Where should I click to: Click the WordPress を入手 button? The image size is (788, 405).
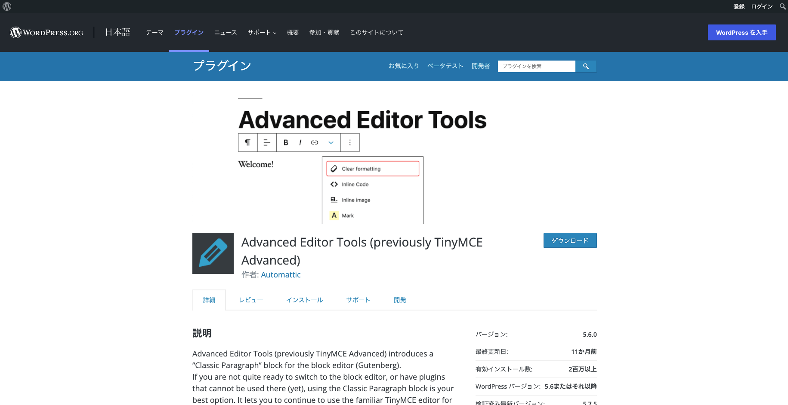tap(742, 33)
